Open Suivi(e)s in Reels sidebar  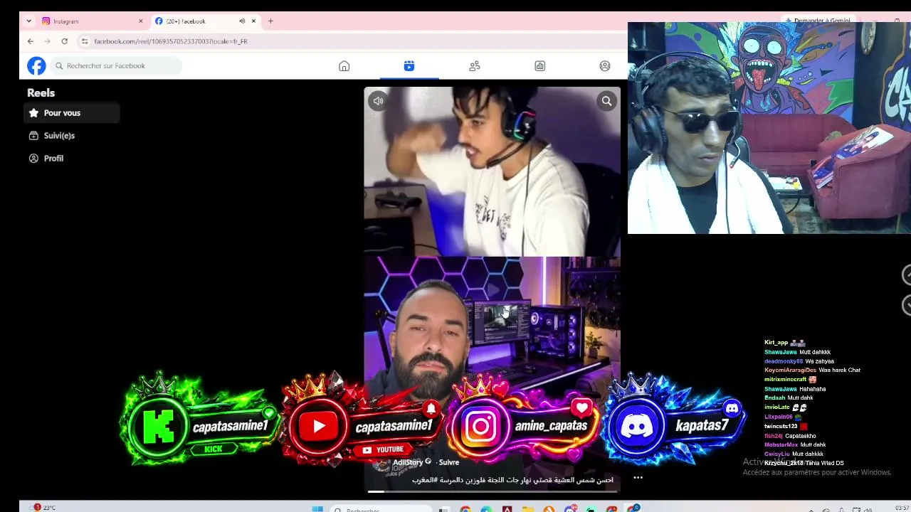(x=71, y=136)
